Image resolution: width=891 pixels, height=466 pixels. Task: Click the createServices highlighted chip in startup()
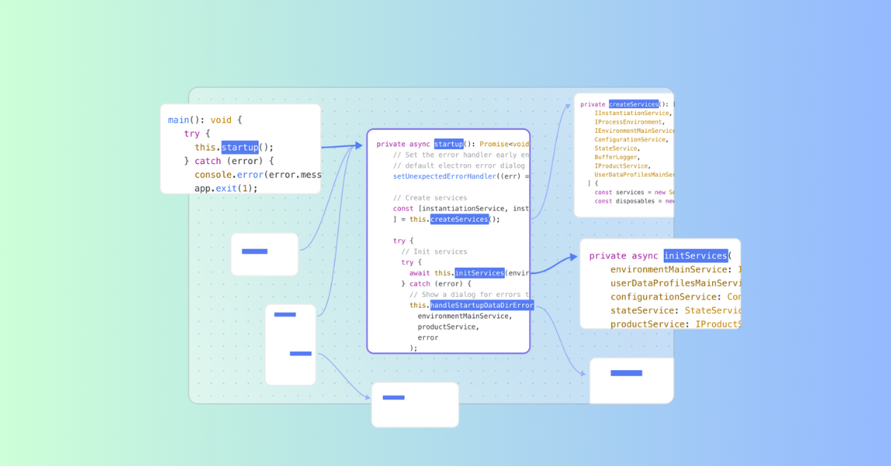[x=460, y=219]
